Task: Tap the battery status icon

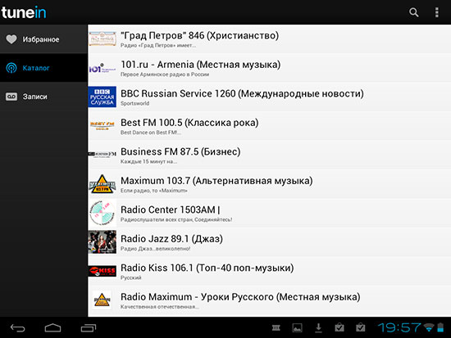Action: [x=440, y=327]
